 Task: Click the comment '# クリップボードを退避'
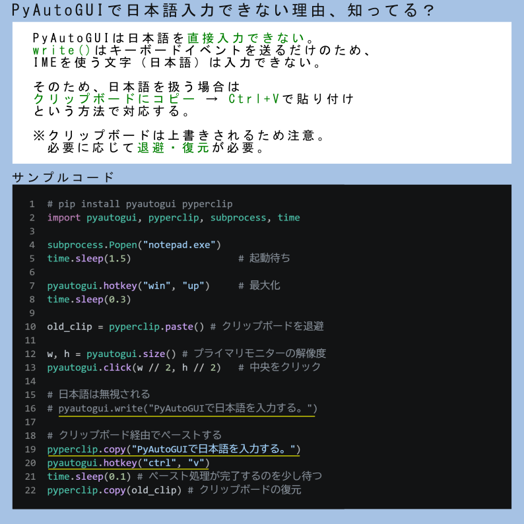267,326
